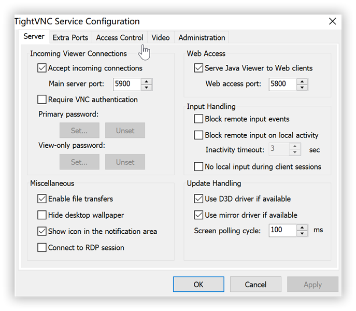The image size is (356, 311).
Task: Increase Web access port with up arrow
Action: (302, 81)
